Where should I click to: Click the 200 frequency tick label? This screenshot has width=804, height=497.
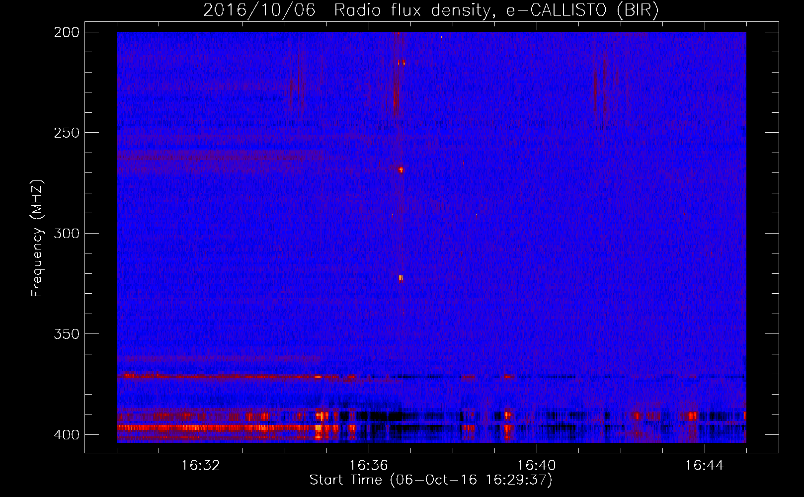click(66, 32)
